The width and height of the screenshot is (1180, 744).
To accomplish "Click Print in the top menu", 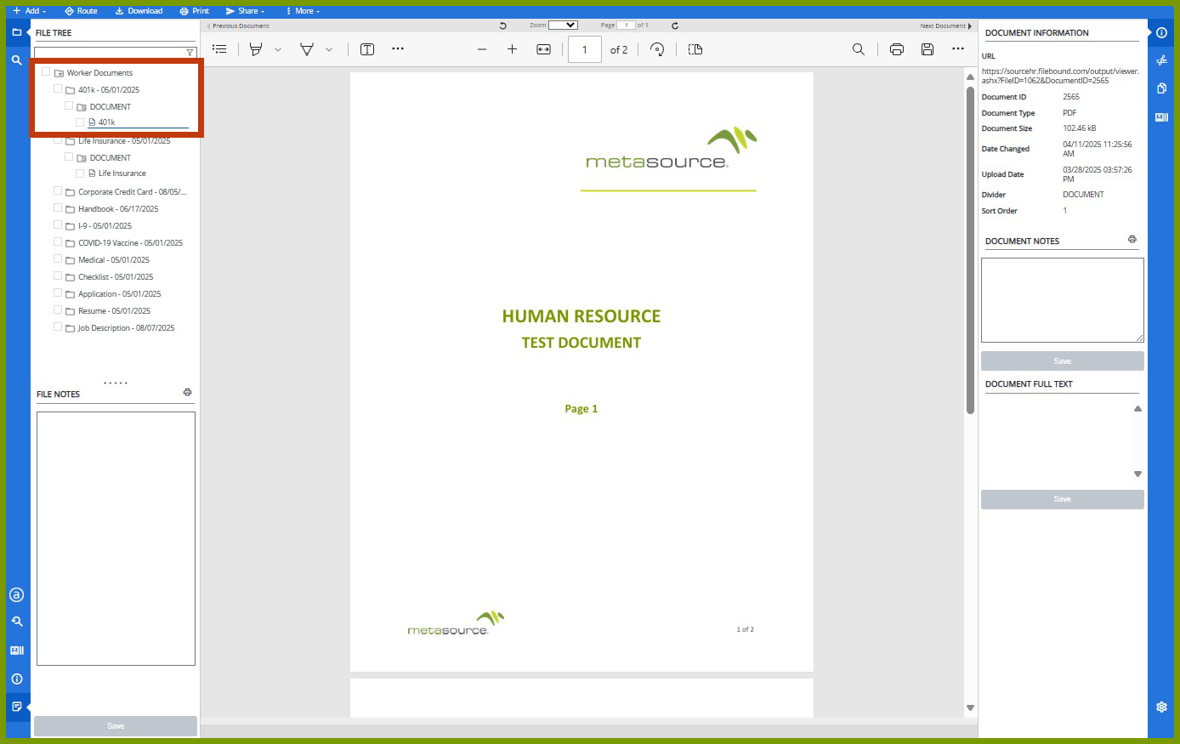I will 195,11.
